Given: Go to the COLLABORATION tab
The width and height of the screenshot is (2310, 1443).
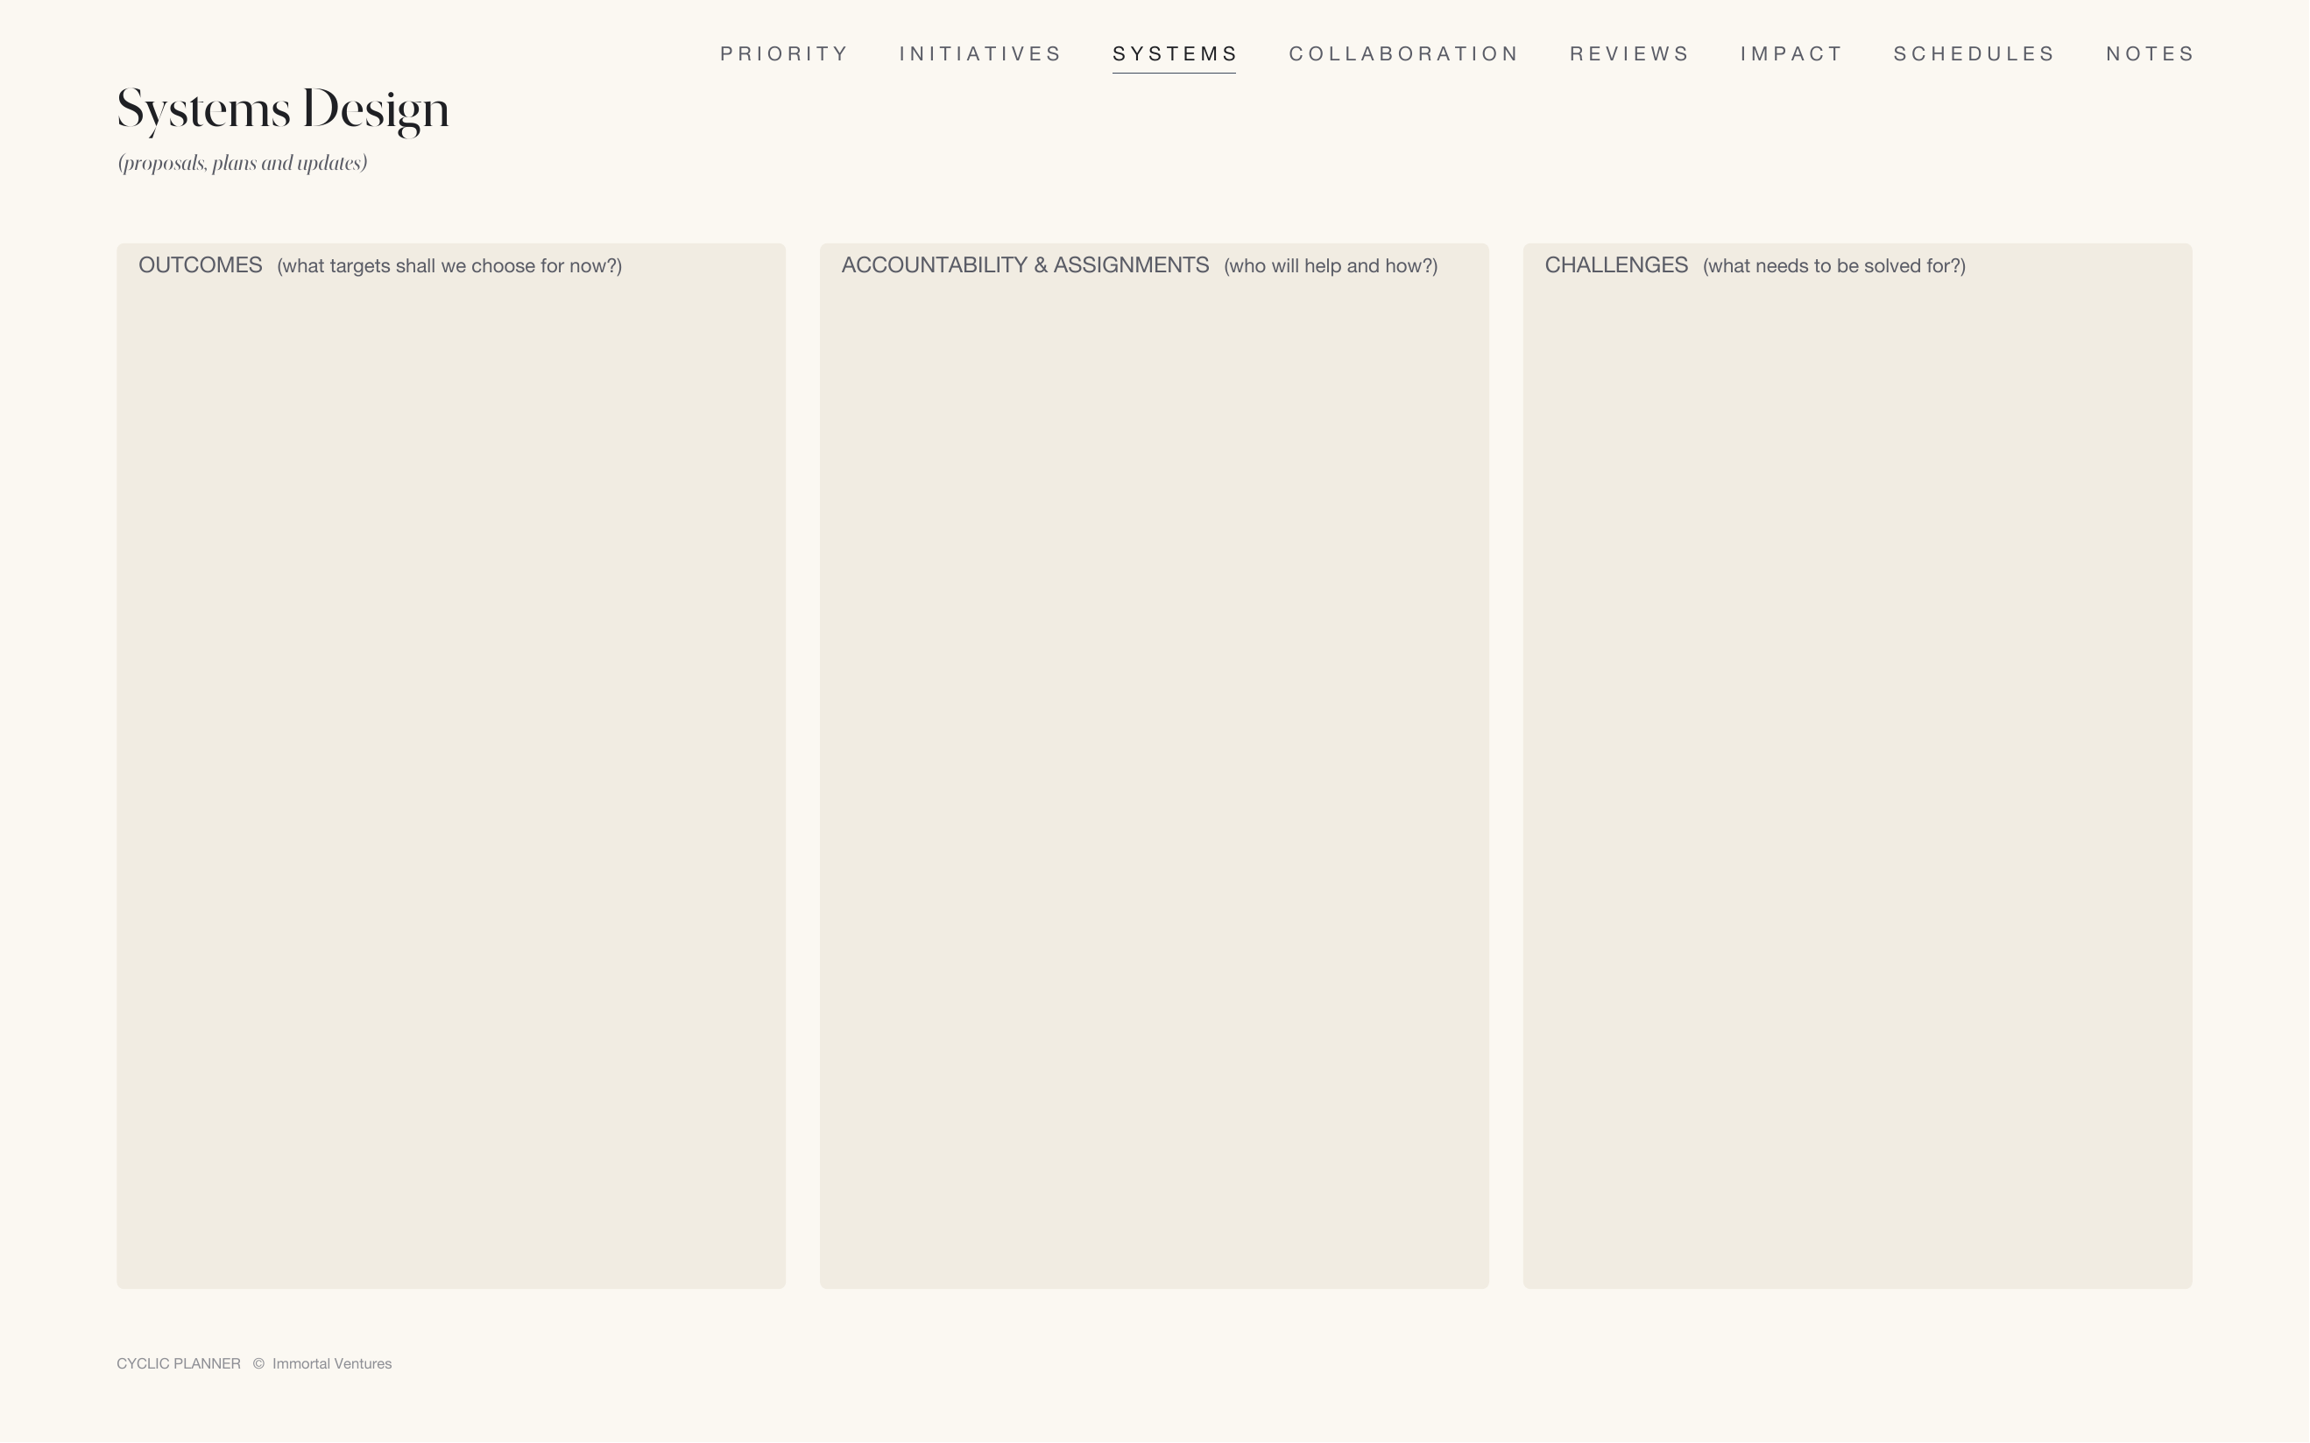Looking at the screenshot, I should [x=1403, y=53].
